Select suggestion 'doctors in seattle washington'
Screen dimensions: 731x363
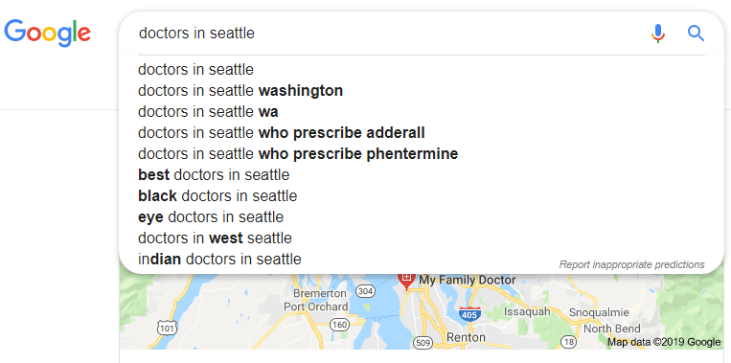[x=422, y=91]
